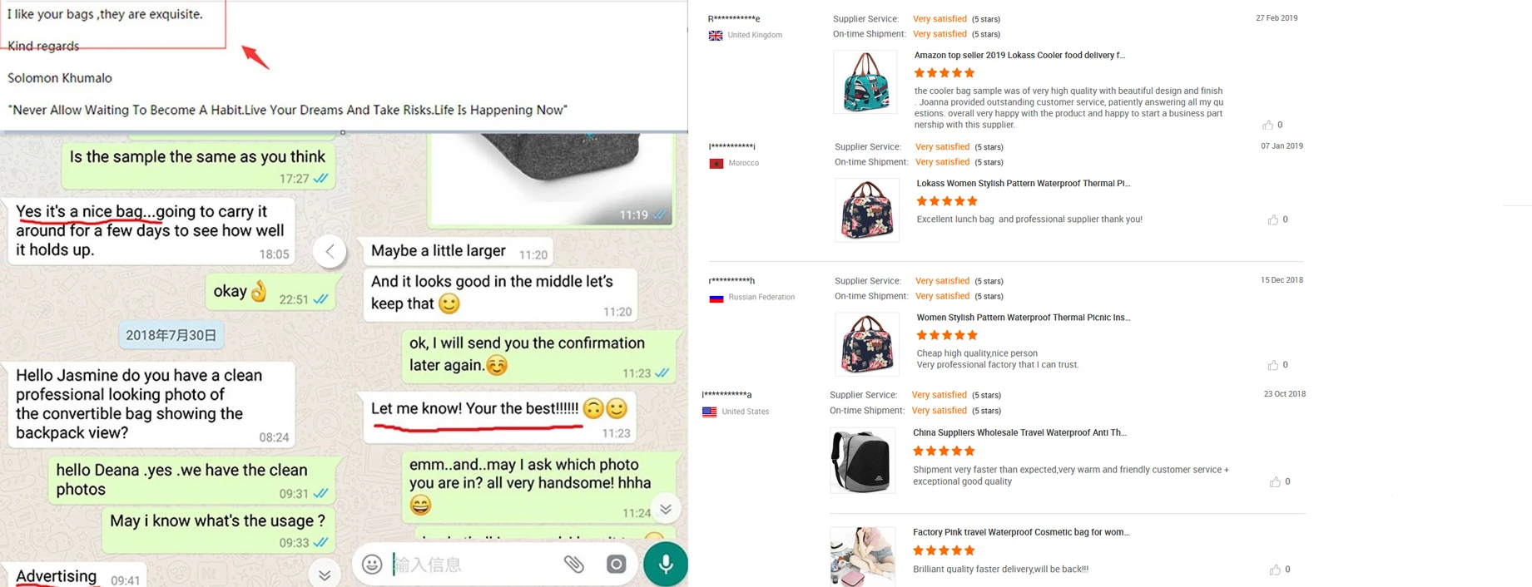The width and height of the screenshot is (1532, 587).
Task: Click the teal cooler bag thumbnail
Action: (865, 81)
